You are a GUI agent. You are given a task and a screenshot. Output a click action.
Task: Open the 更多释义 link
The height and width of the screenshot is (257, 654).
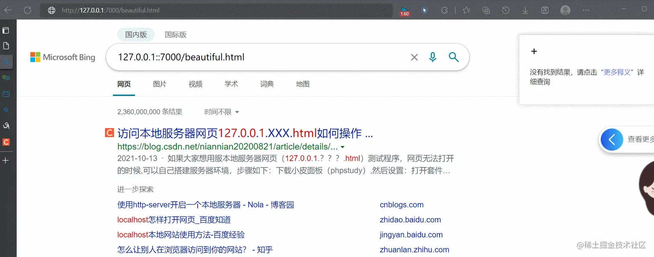click(x=617, y=72)
